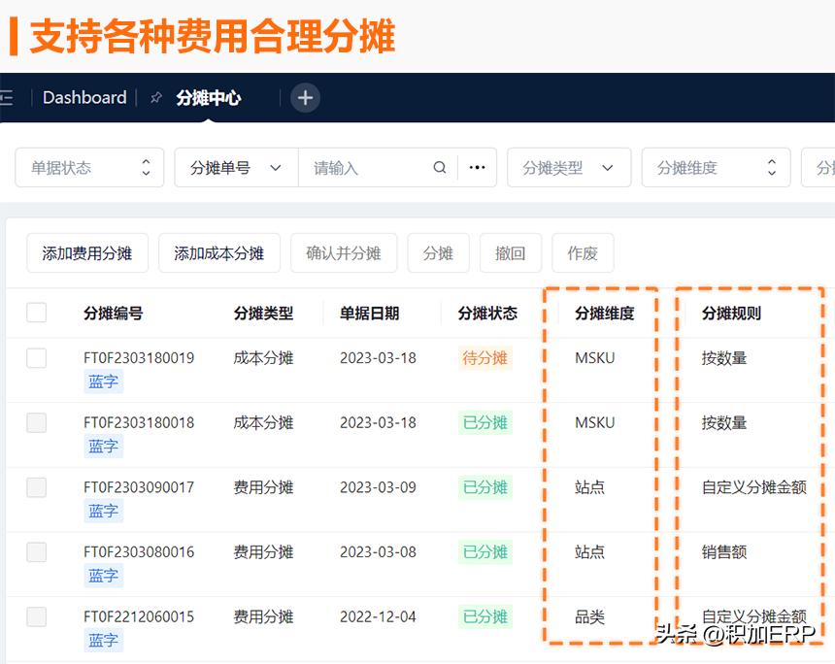Select the checkbox for row FT0F2303180019

pyautogui.click(x=36, y=357)
